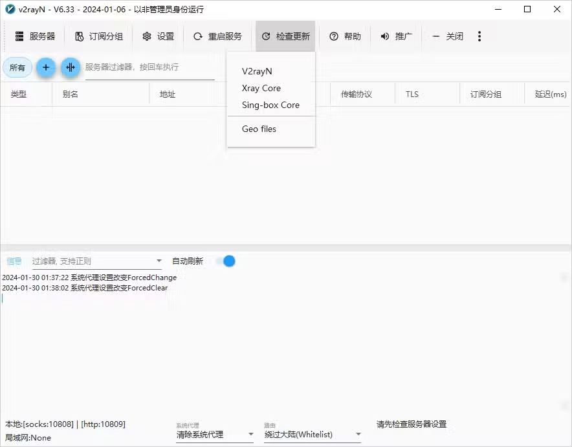The width and height of the screenshot is (572, 447).
Task: Switch to the 信息 log tab
Action: 14,261
